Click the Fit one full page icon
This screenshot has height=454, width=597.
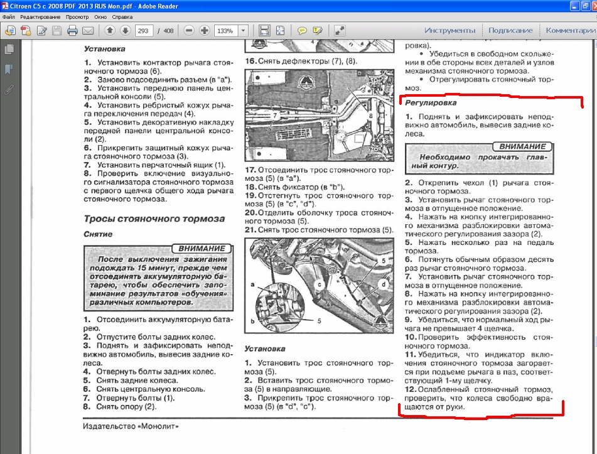[x=280, y=31]
